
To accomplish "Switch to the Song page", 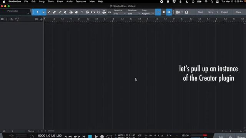I will click(x=211, y=12).
